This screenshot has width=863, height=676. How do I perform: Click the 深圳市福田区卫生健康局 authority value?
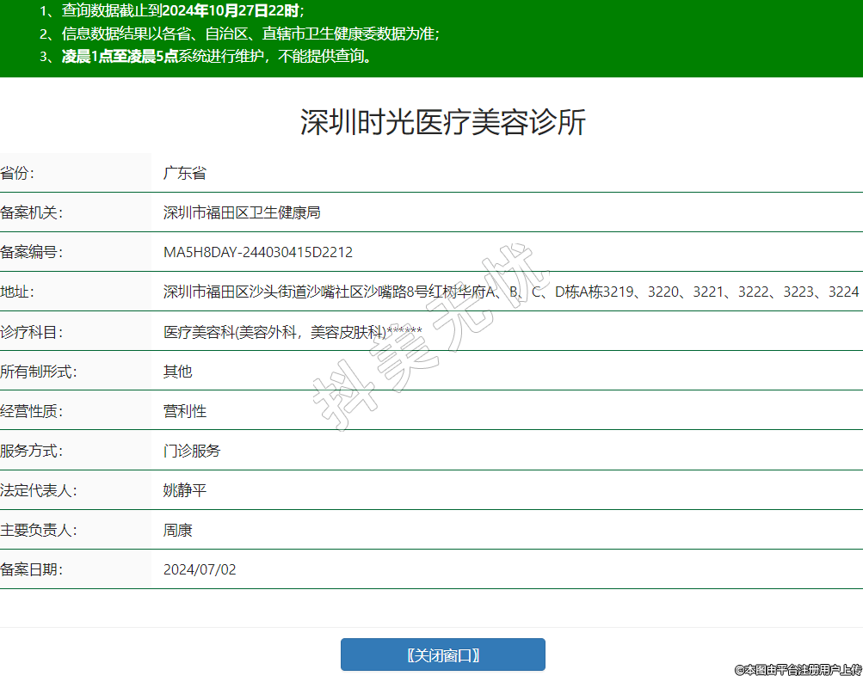tap(242, 212)
